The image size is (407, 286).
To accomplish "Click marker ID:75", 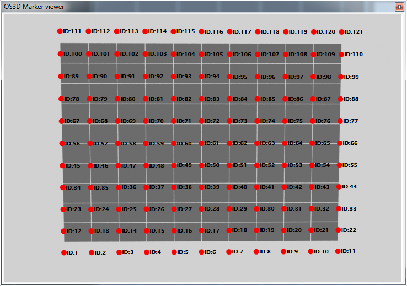I will click(285, 121).
